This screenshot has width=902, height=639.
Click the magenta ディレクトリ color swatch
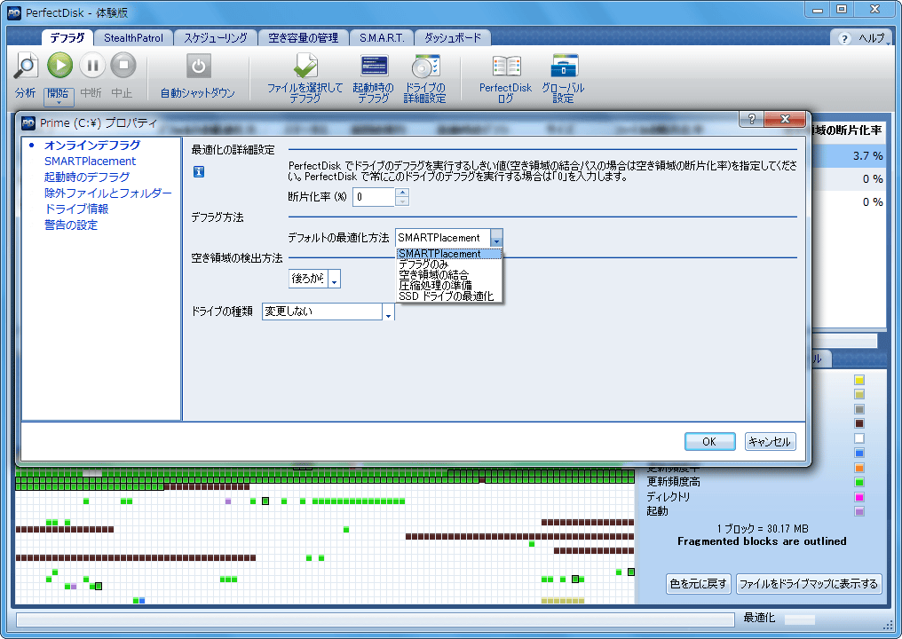859,497
